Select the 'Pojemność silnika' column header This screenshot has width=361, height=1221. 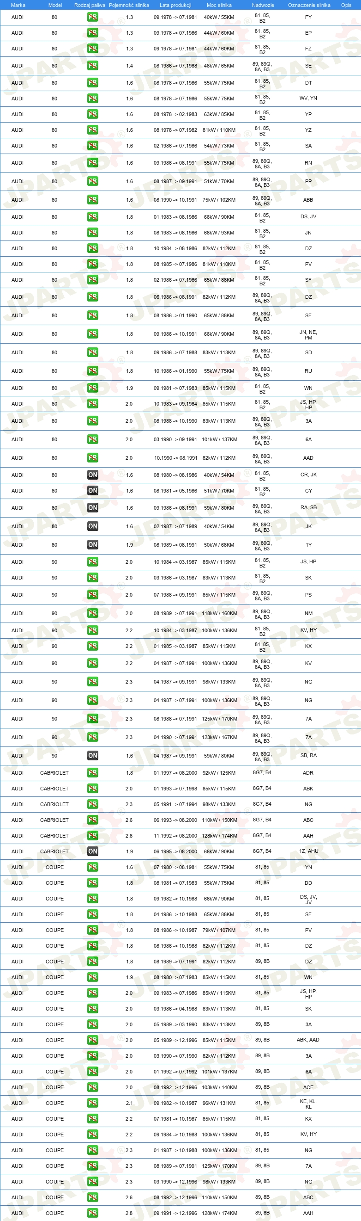[x=129, y=5]
